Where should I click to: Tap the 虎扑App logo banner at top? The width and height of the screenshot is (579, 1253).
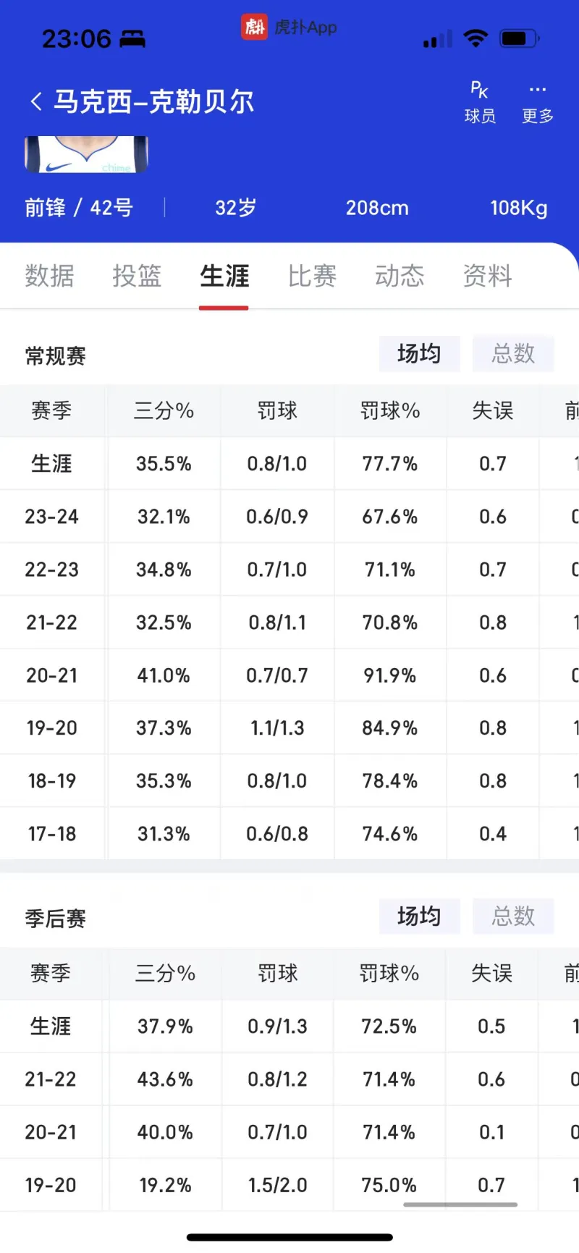pos(289,28)
